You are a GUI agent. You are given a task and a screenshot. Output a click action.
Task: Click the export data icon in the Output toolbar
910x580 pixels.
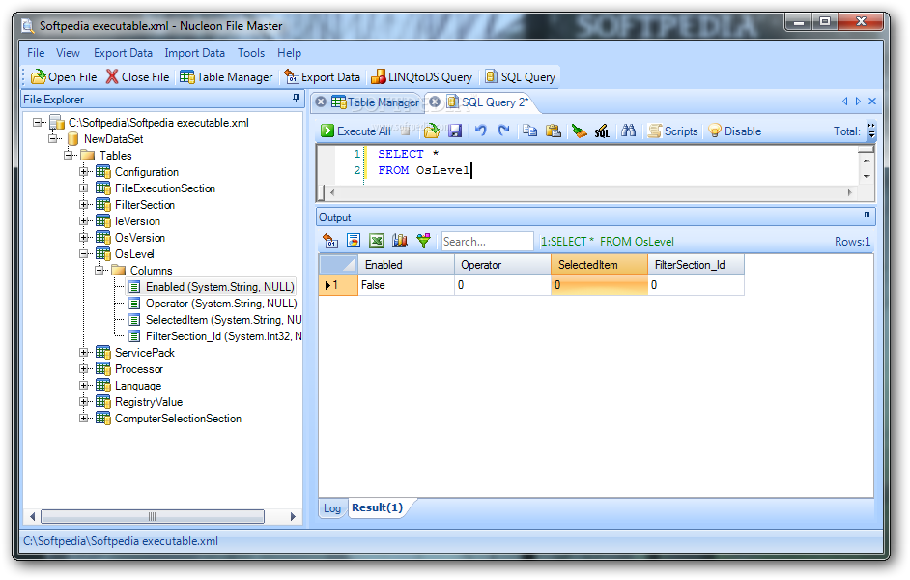coord(330,241)
